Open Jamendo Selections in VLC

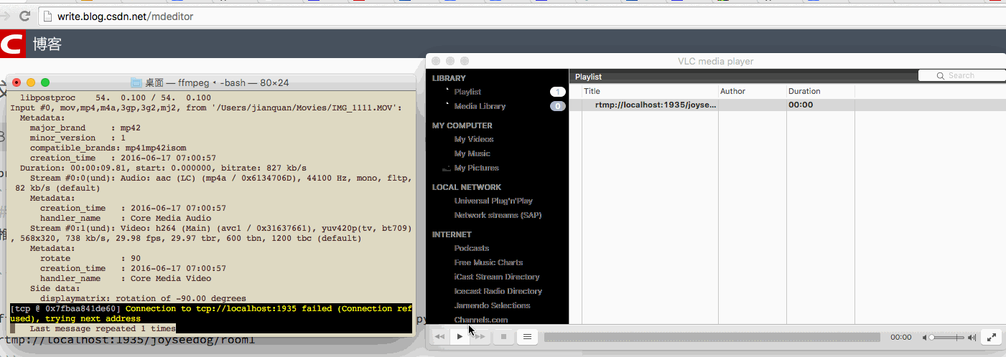[492, 305]
